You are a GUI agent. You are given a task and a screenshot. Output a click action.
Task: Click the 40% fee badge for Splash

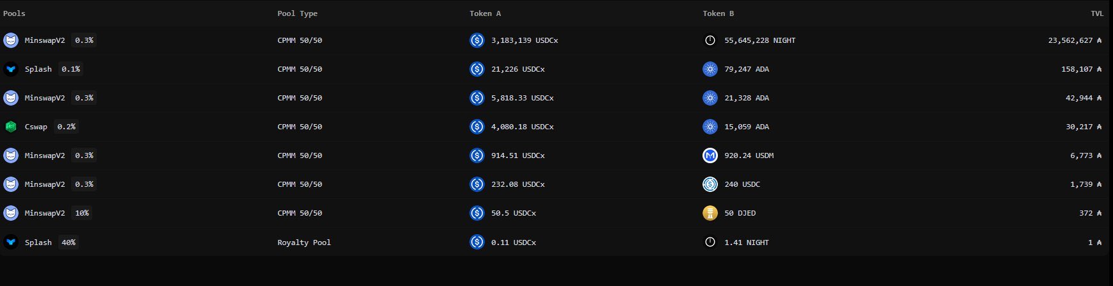(69, 242)
